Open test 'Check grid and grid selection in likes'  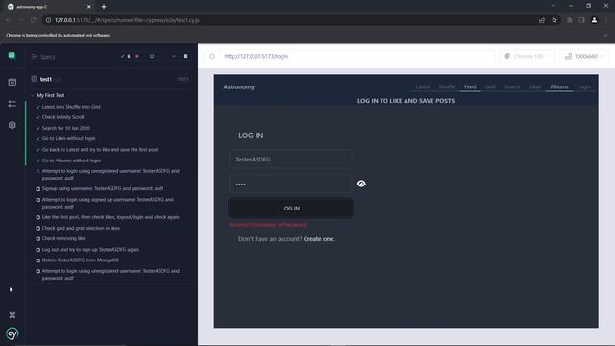coord(81,228)
